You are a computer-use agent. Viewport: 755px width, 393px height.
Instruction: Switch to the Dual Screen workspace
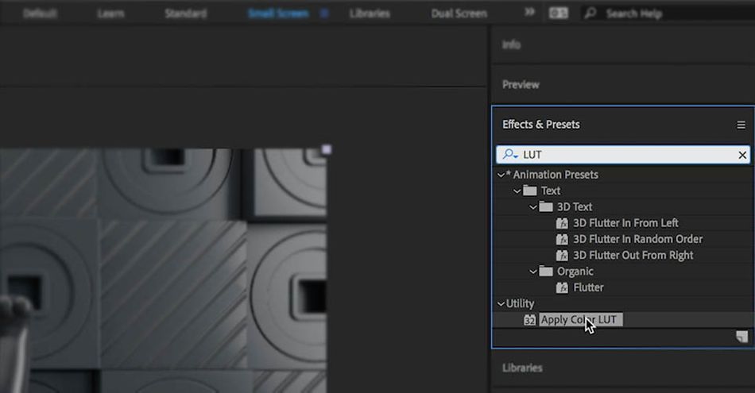pos(459,13)
